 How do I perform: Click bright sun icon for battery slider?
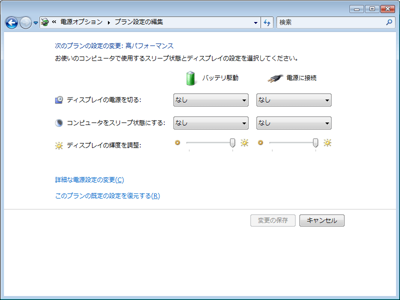point(244,142)
